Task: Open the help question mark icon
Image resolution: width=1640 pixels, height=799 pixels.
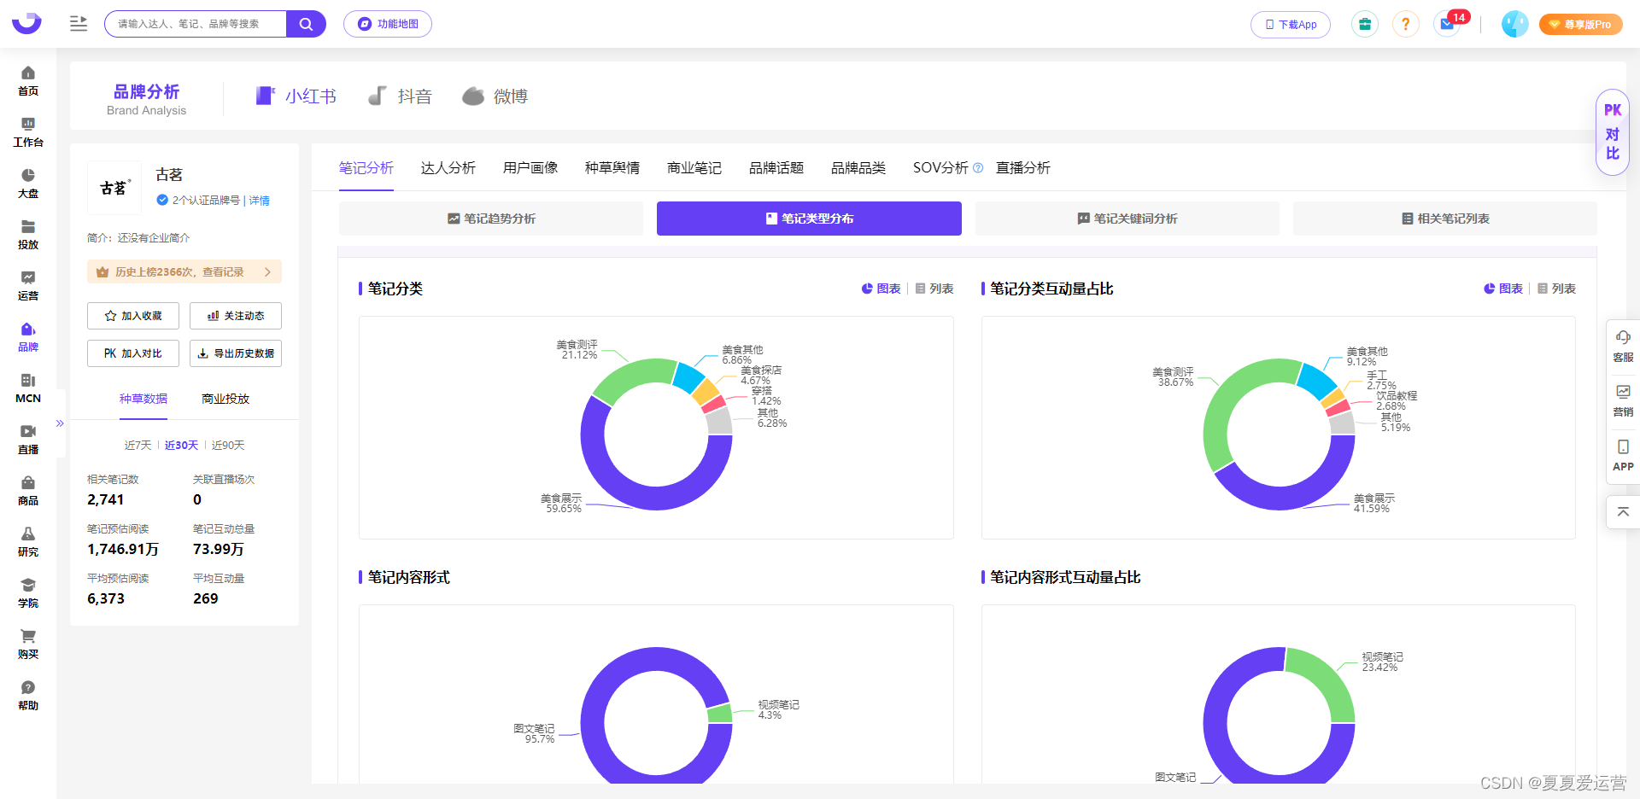Action: 1405,24
